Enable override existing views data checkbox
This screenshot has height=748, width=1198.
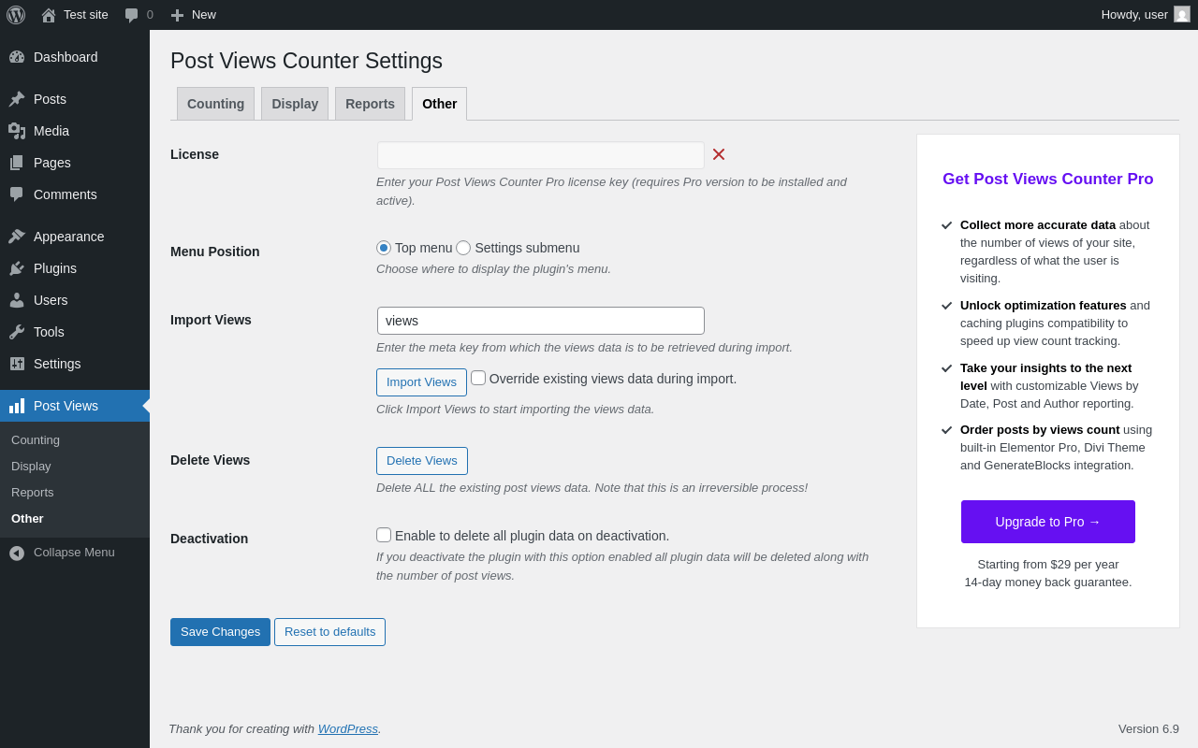tap(478, 378)
